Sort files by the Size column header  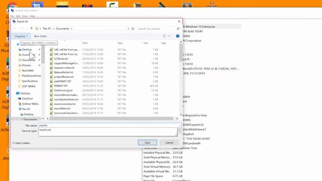pyautogui.click(x=145, y=43)
